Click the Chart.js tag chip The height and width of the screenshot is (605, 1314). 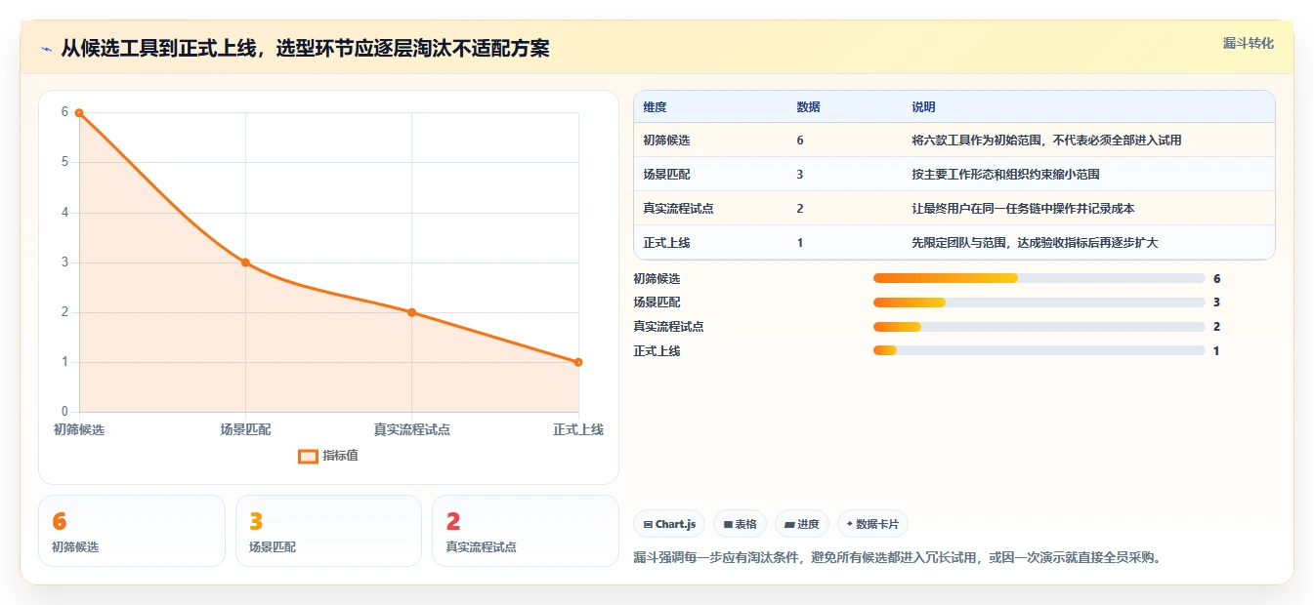(669, 524)
